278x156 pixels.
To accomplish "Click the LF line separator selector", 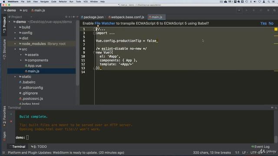I will [x=245, y=153].
